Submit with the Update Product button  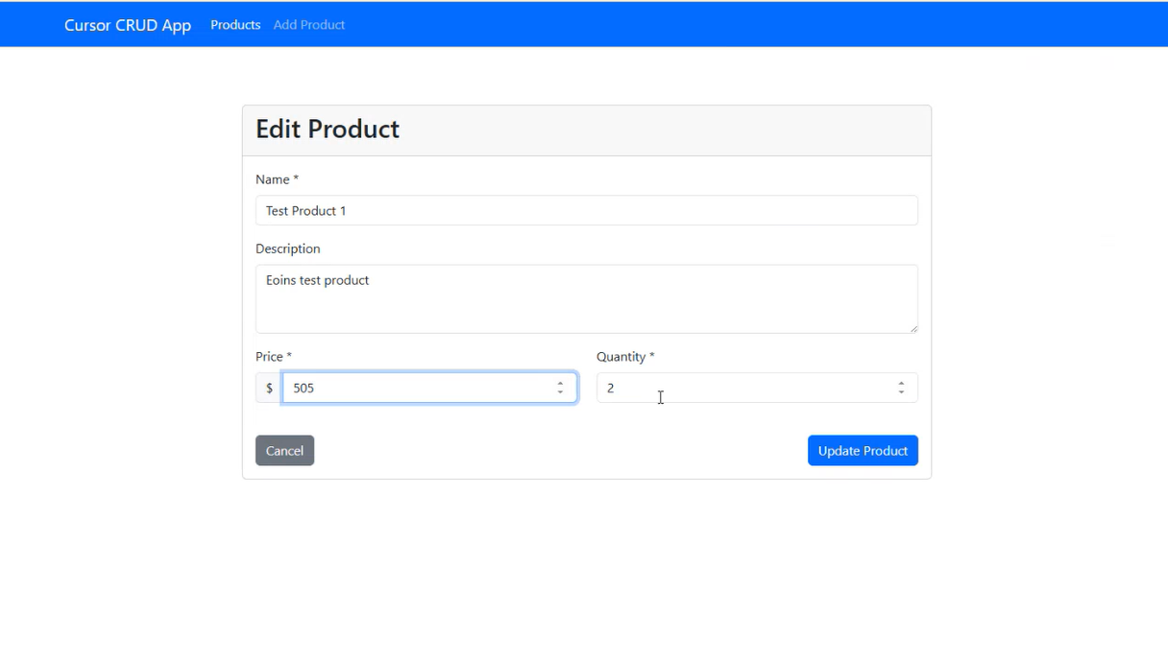(862, 451)
